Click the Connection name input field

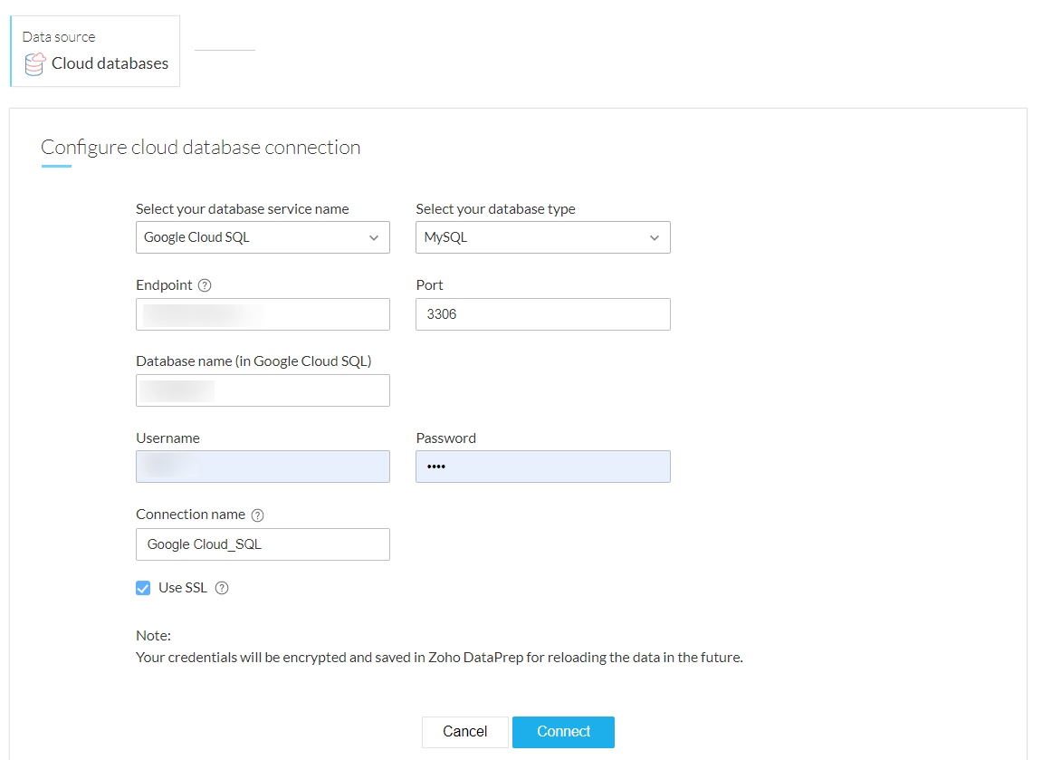[263, 544]
